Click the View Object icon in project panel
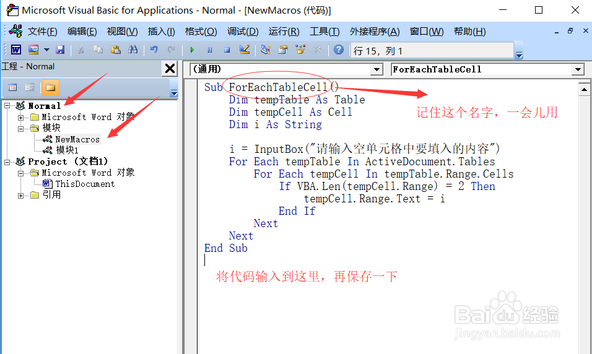 [30, 87]
